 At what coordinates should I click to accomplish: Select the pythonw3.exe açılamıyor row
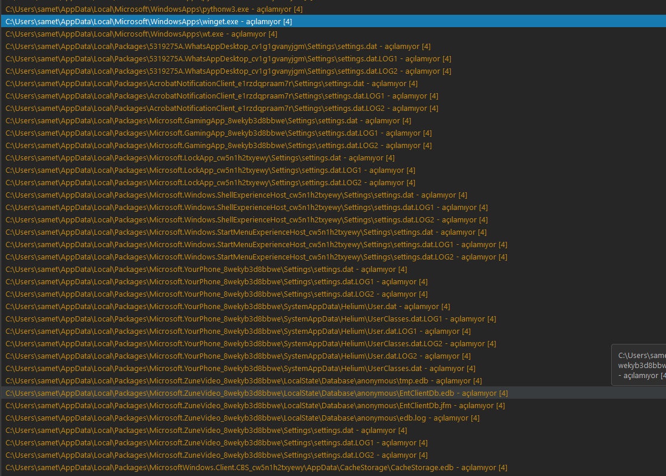tap(333, 9)
